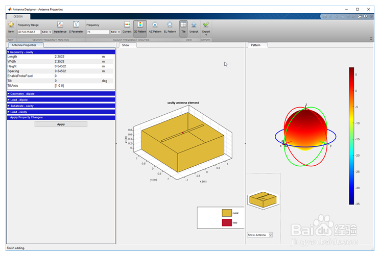This screenshot has height=255, width=379.
Task: Select the DESIGN ribbon tab
Action: [18, 17]
